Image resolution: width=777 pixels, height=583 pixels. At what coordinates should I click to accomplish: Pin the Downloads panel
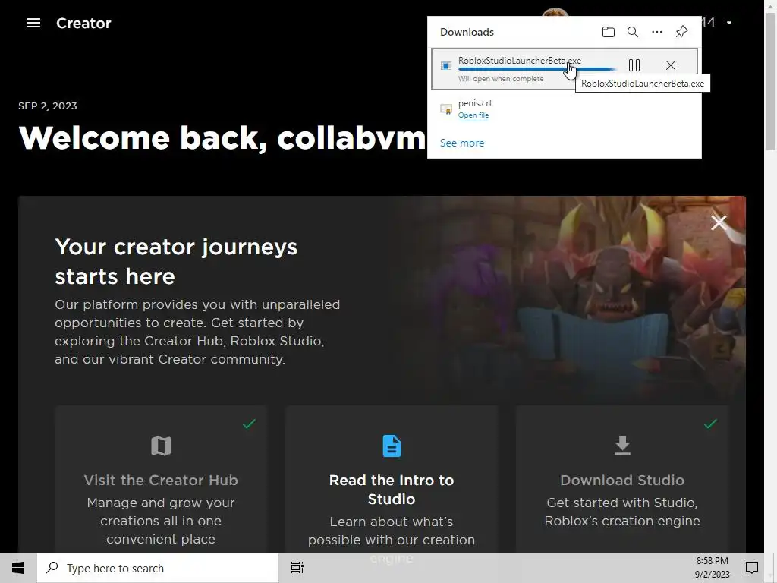click(x=682, y=32)
